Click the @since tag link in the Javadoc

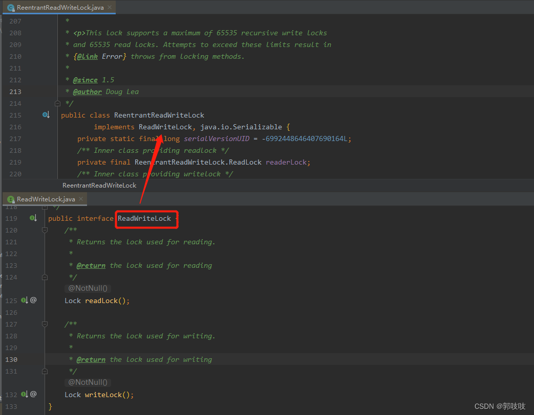(x=86, y=80)
